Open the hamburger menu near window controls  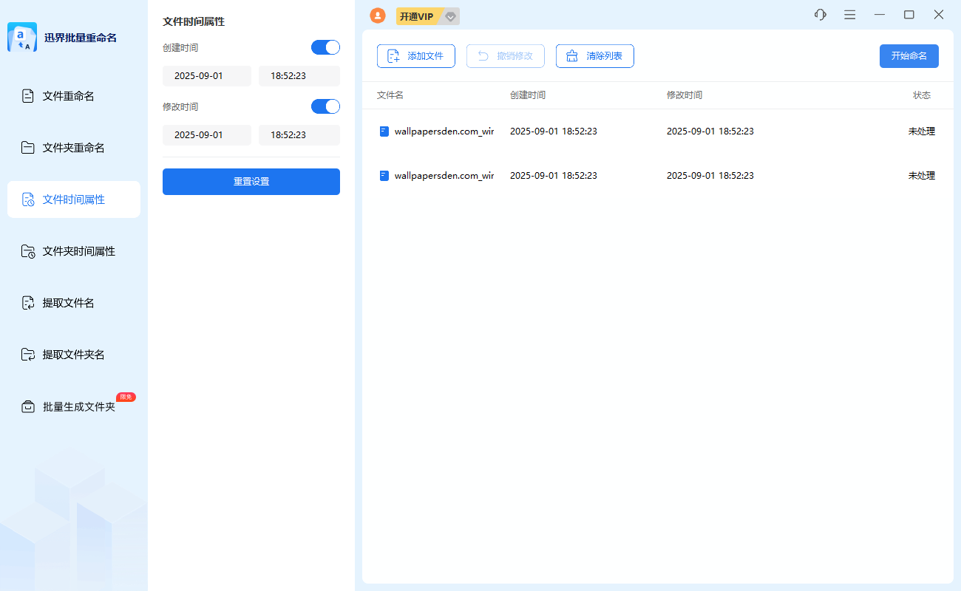[x=849, y=14]
